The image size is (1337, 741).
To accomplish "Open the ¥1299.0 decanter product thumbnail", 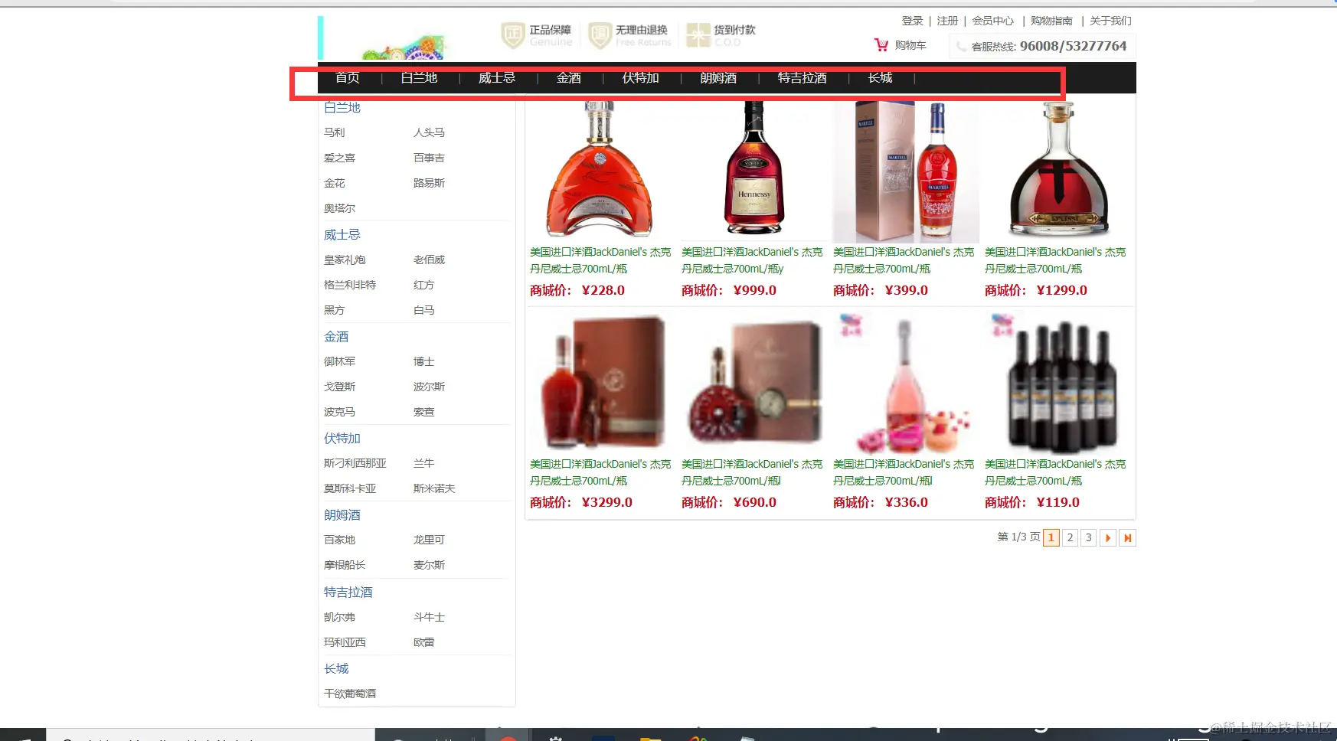I will coord(1057,171).
